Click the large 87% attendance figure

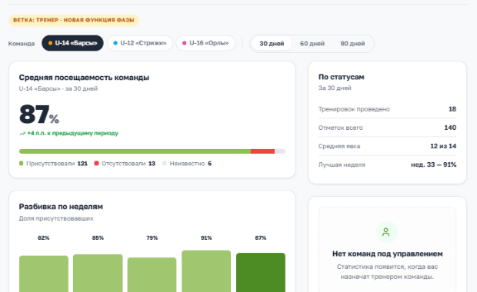click(x=39, y=114)
